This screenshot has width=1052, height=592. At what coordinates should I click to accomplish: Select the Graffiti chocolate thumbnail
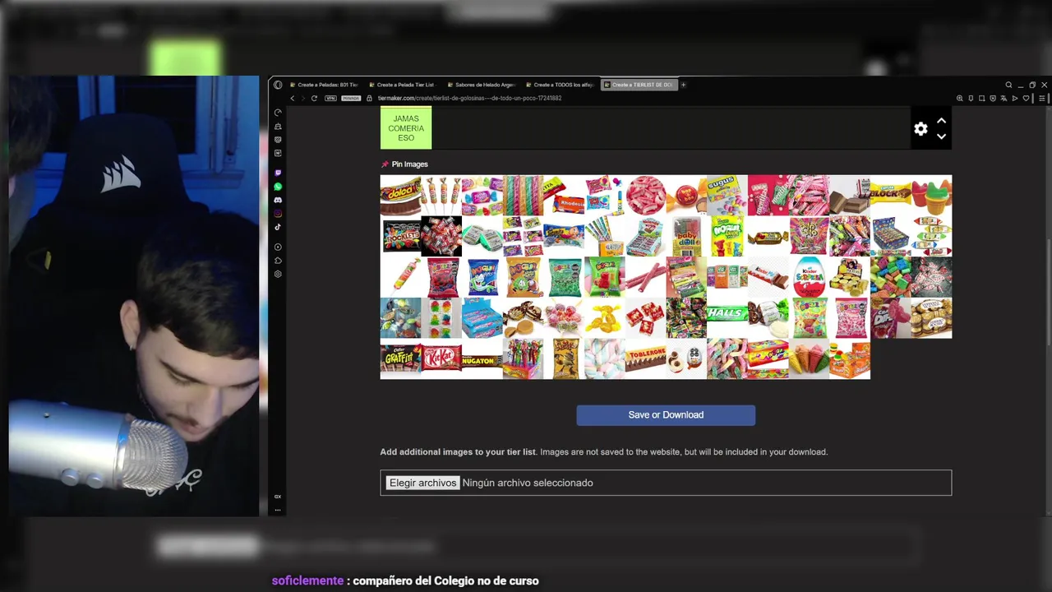[x=400, y=359]
